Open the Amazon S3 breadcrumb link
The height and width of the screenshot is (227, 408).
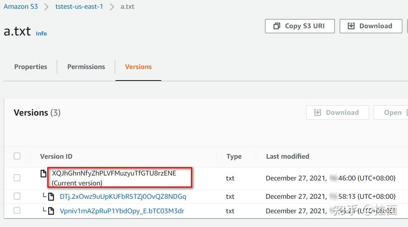(x=21, y=6)
